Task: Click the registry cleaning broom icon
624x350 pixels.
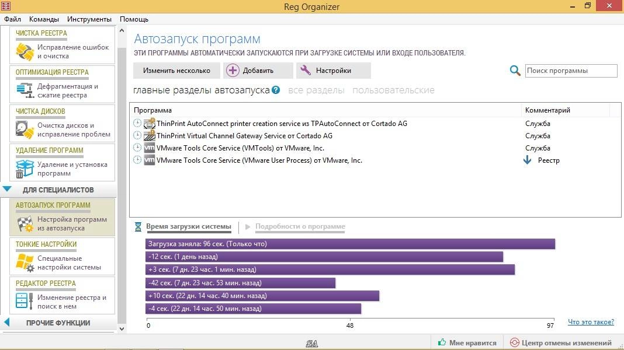Action: point(25,52)
